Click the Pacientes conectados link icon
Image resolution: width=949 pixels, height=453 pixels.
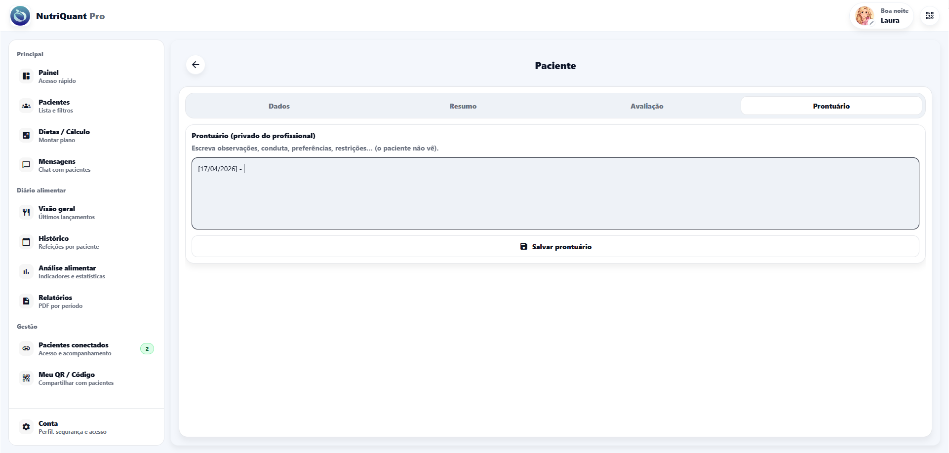click(26, 348)
